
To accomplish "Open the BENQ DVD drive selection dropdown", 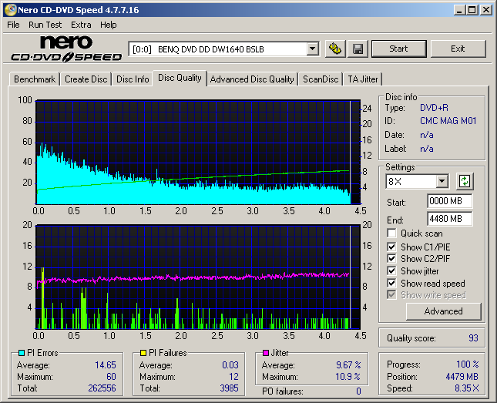I will pyautogui.click(x=312, y=49).
